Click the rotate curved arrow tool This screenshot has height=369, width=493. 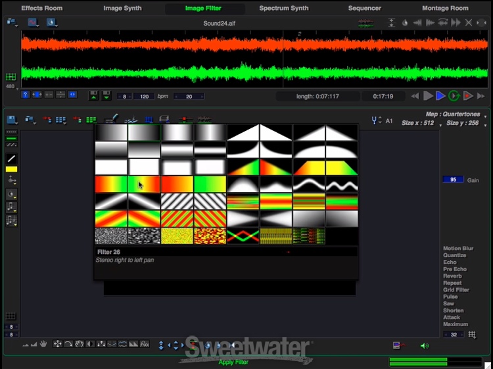coord(68,344)
